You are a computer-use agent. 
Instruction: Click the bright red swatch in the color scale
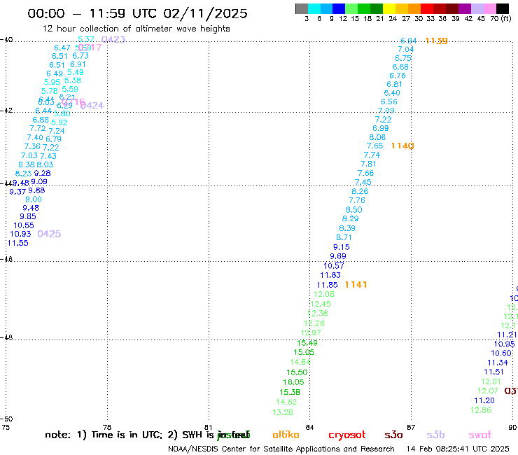tap(427, 8)
